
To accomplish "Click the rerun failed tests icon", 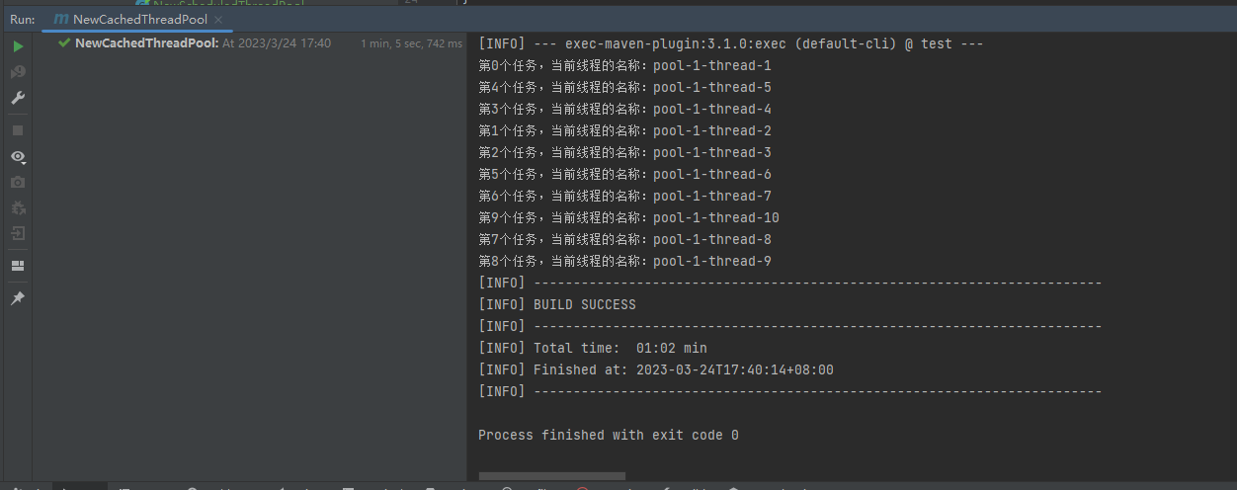I will point(18,72).
